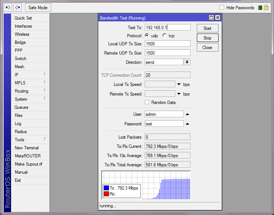Click the running... status text
Viewport: 274px width, 215px height.
(x=108, y=206)
